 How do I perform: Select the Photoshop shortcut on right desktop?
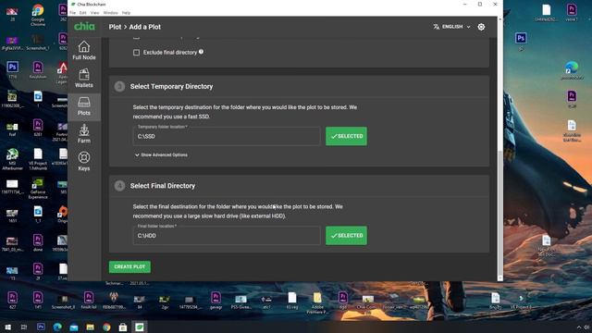(x=521, y=41)
